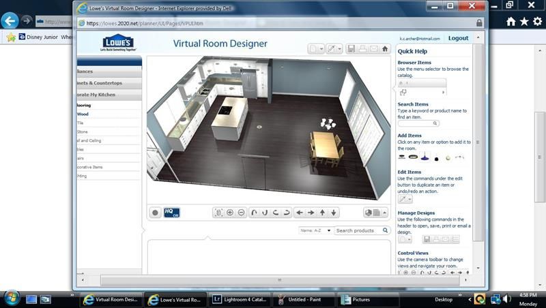Click the email design envelope icon
This screenshot has width=546, height=308.
[373, 49]
